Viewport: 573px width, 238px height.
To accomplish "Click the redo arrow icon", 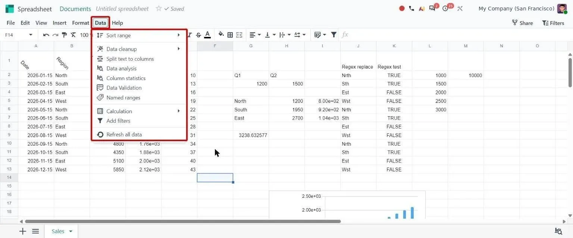I will pos(55,35).
